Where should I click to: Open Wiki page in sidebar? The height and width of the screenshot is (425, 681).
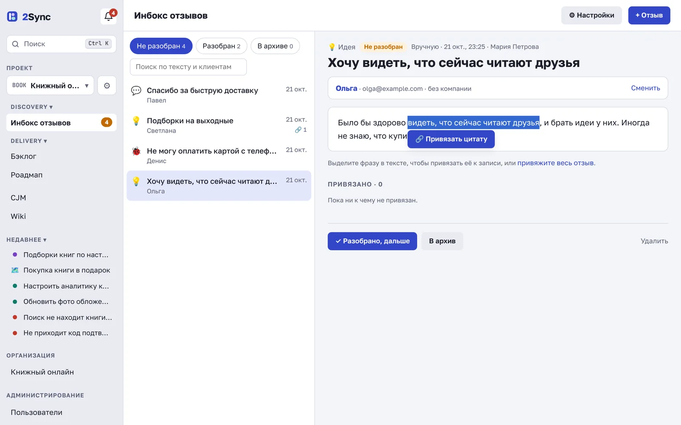point(61,216)
